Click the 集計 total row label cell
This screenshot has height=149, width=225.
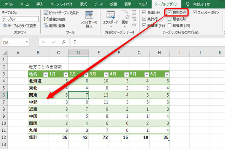coord(38,137)
